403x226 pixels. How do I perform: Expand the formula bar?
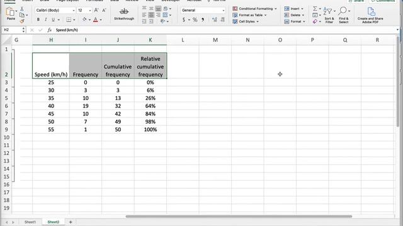[397, 30]
